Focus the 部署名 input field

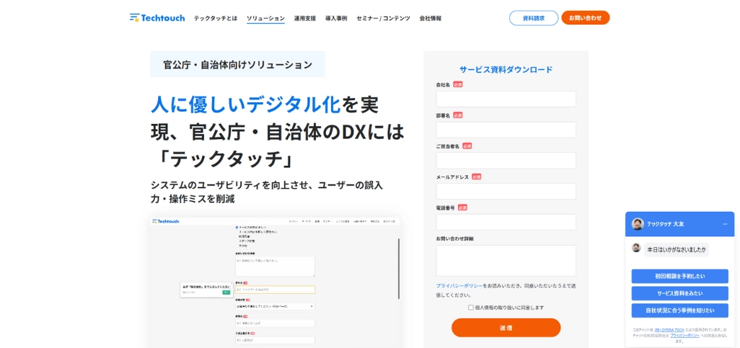pos(506,130)
